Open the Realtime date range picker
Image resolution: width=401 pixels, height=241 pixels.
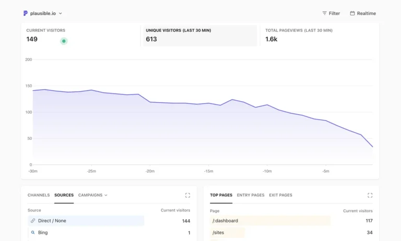(363, 13)
